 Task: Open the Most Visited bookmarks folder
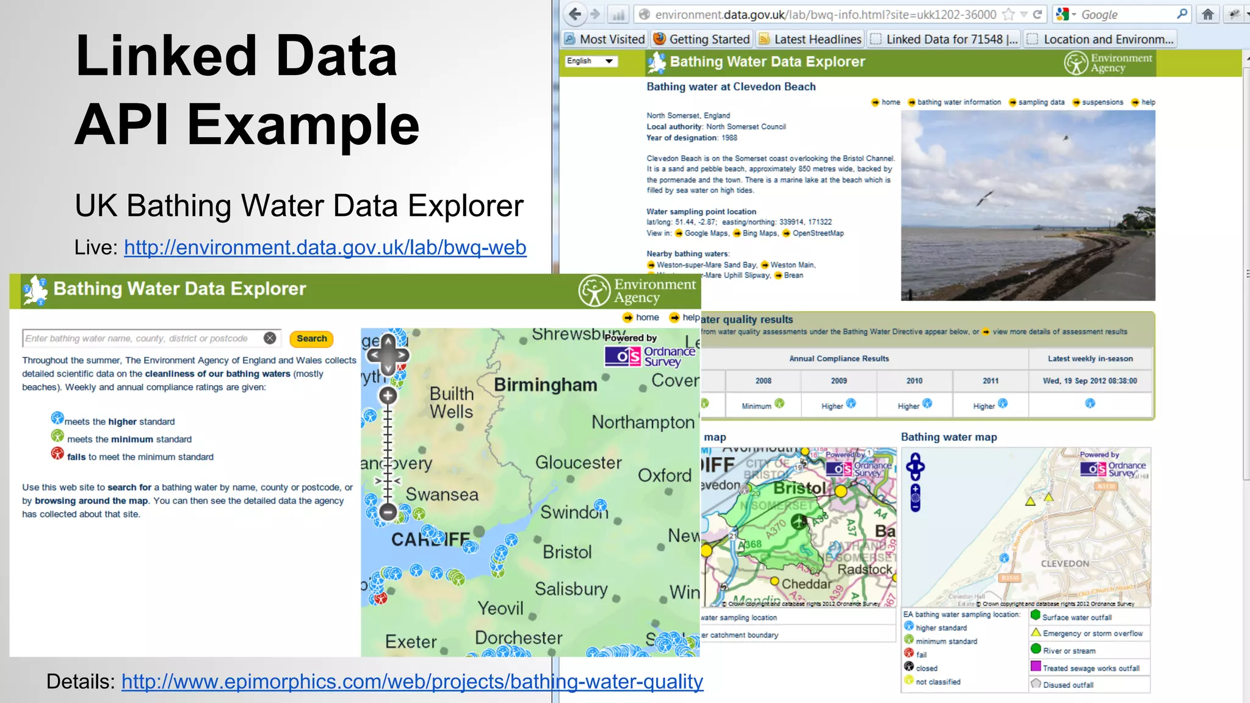click(604, 39)
